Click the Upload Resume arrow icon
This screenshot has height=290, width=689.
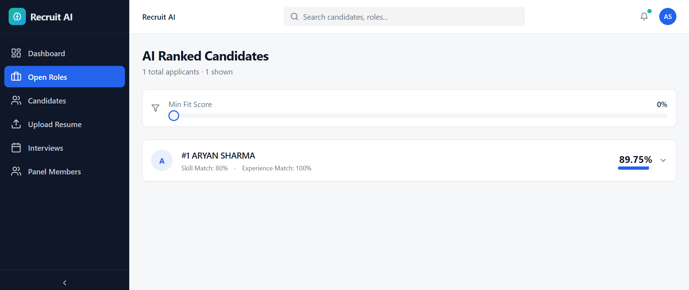coord(16,124)
